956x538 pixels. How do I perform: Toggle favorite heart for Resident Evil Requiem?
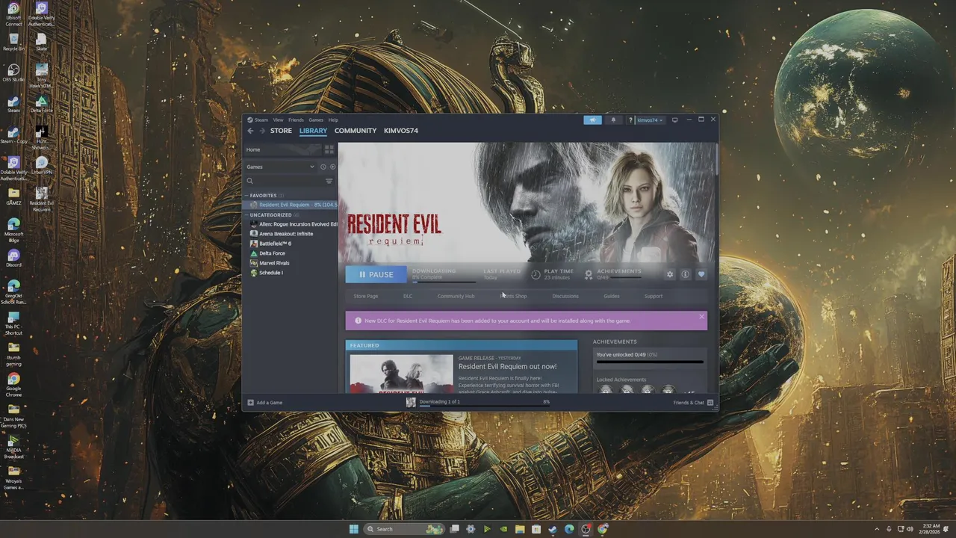(701, 274)
